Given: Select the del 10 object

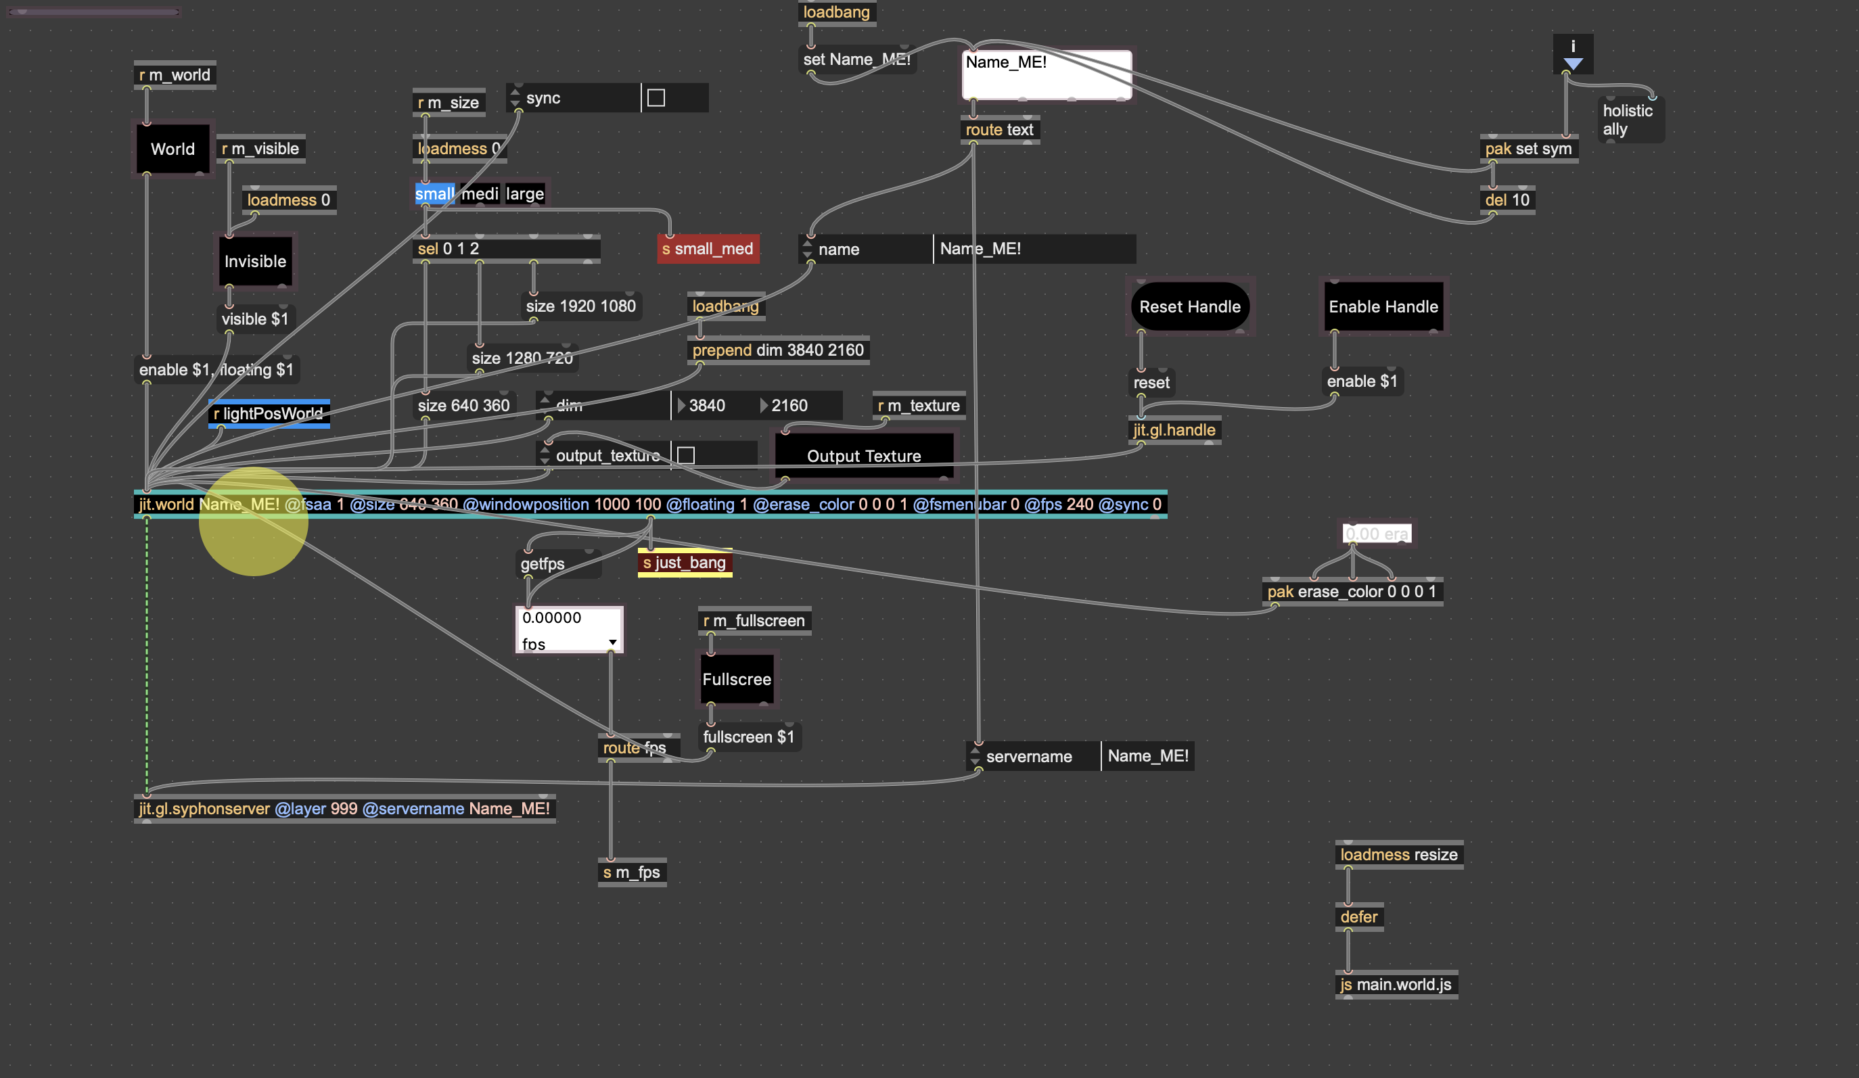Looking at the screenshot, I should tap(1507, 200).
